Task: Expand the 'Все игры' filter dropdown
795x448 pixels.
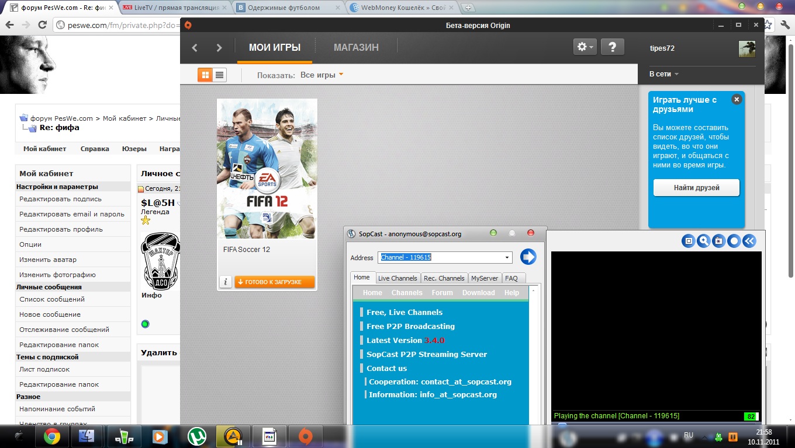Action: coord(322,75)
